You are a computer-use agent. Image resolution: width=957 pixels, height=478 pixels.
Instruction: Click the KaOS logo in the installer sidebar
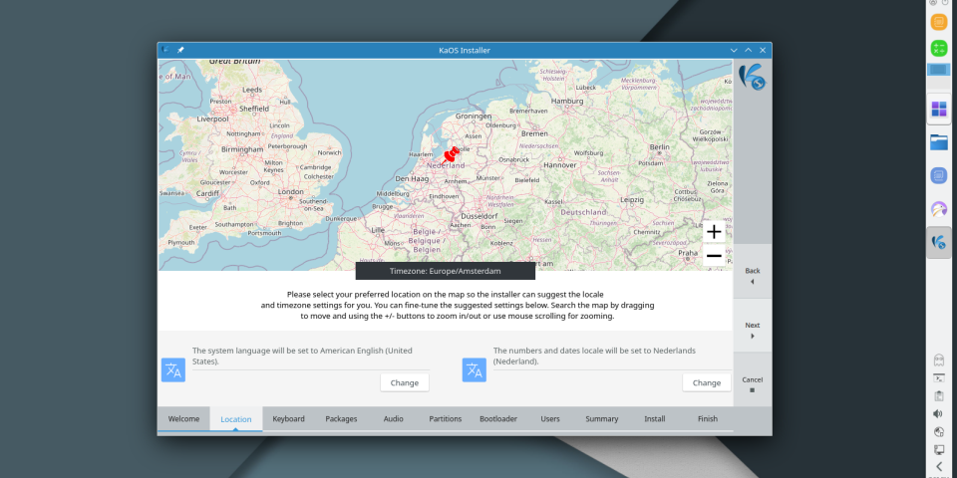tap(752, 76)
